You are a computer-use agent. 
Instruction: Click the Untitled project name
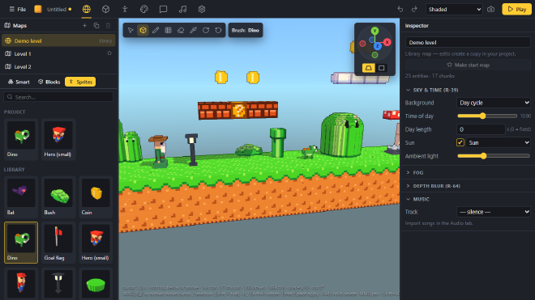pyautogui.click(x=57, y=9)
